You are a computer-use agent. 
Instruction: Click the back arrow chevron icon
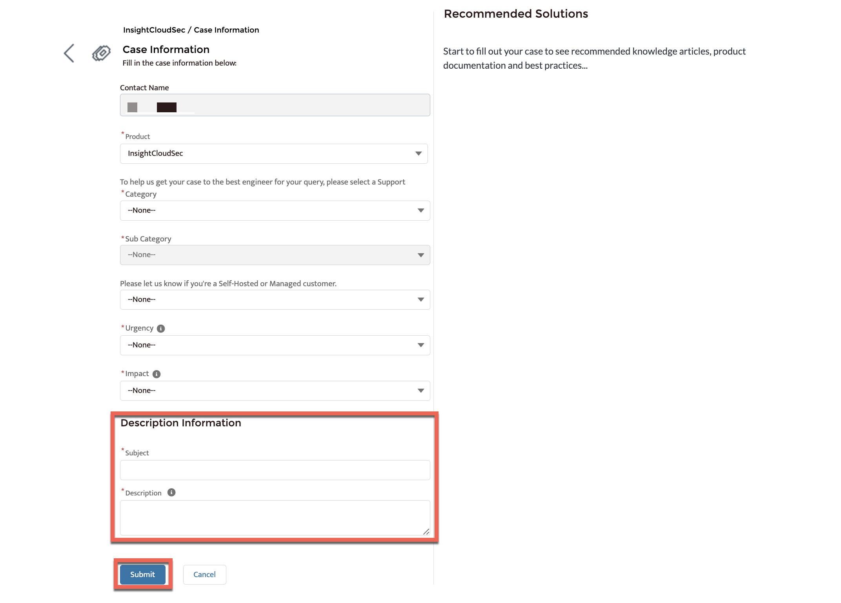tap(69, 53)
